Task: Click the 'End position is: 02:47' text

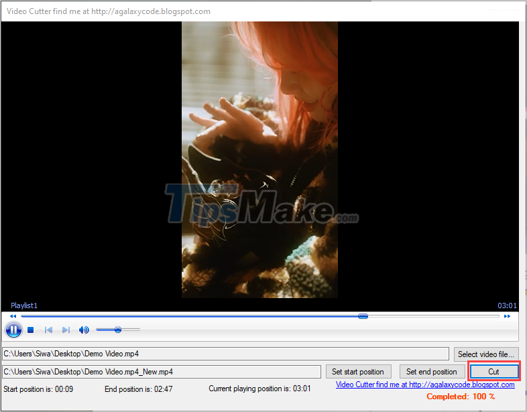Action: [x=139, y=389]
